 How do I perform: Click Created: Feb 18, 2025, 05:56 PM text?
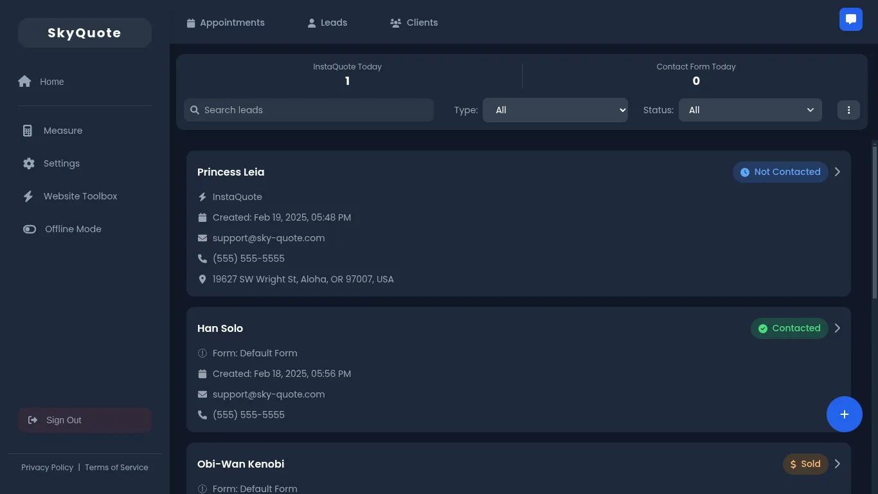(x=282, y=374)
